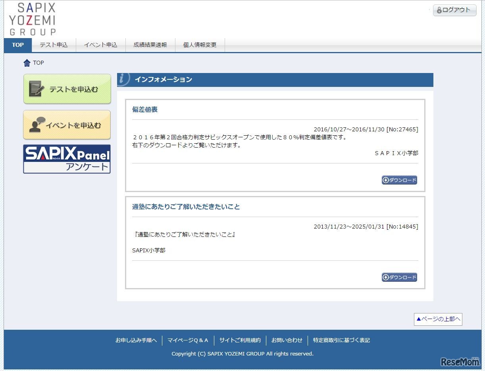Viewport: 485px width, 371px height.
Task: Click the download arrow icon for 偏差値表
Action: coord(386,180)
